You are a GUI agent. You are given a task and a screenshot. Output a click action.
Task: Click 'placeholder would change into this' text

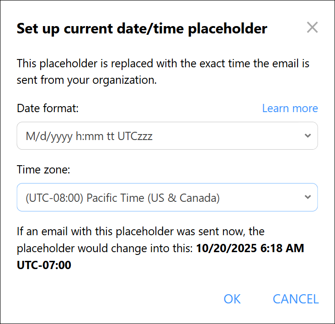(x=105, y=248)
